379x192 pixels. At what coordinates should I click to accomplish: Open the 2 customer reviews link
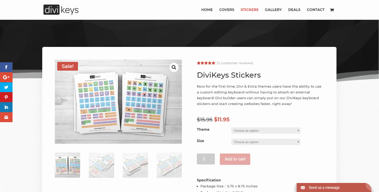(235, 63)
